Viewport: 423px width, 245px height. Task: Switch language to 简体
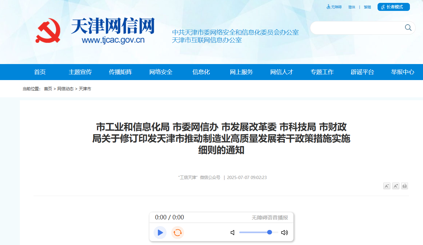[352, 7]
